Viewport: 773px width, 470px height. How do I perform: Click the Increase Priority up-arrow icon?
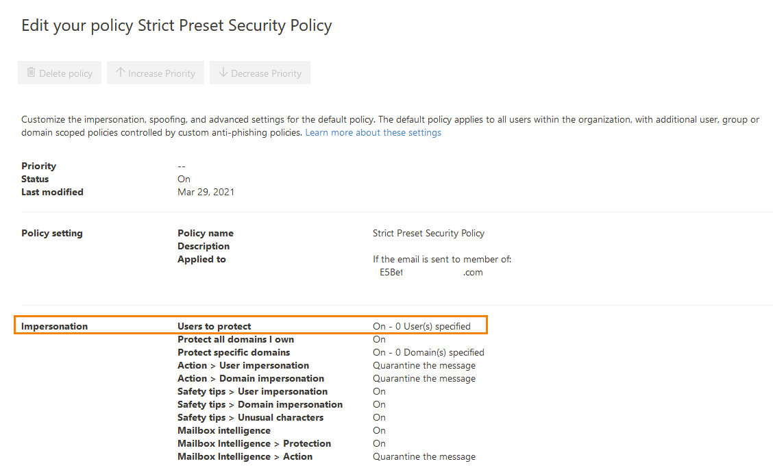121,73
